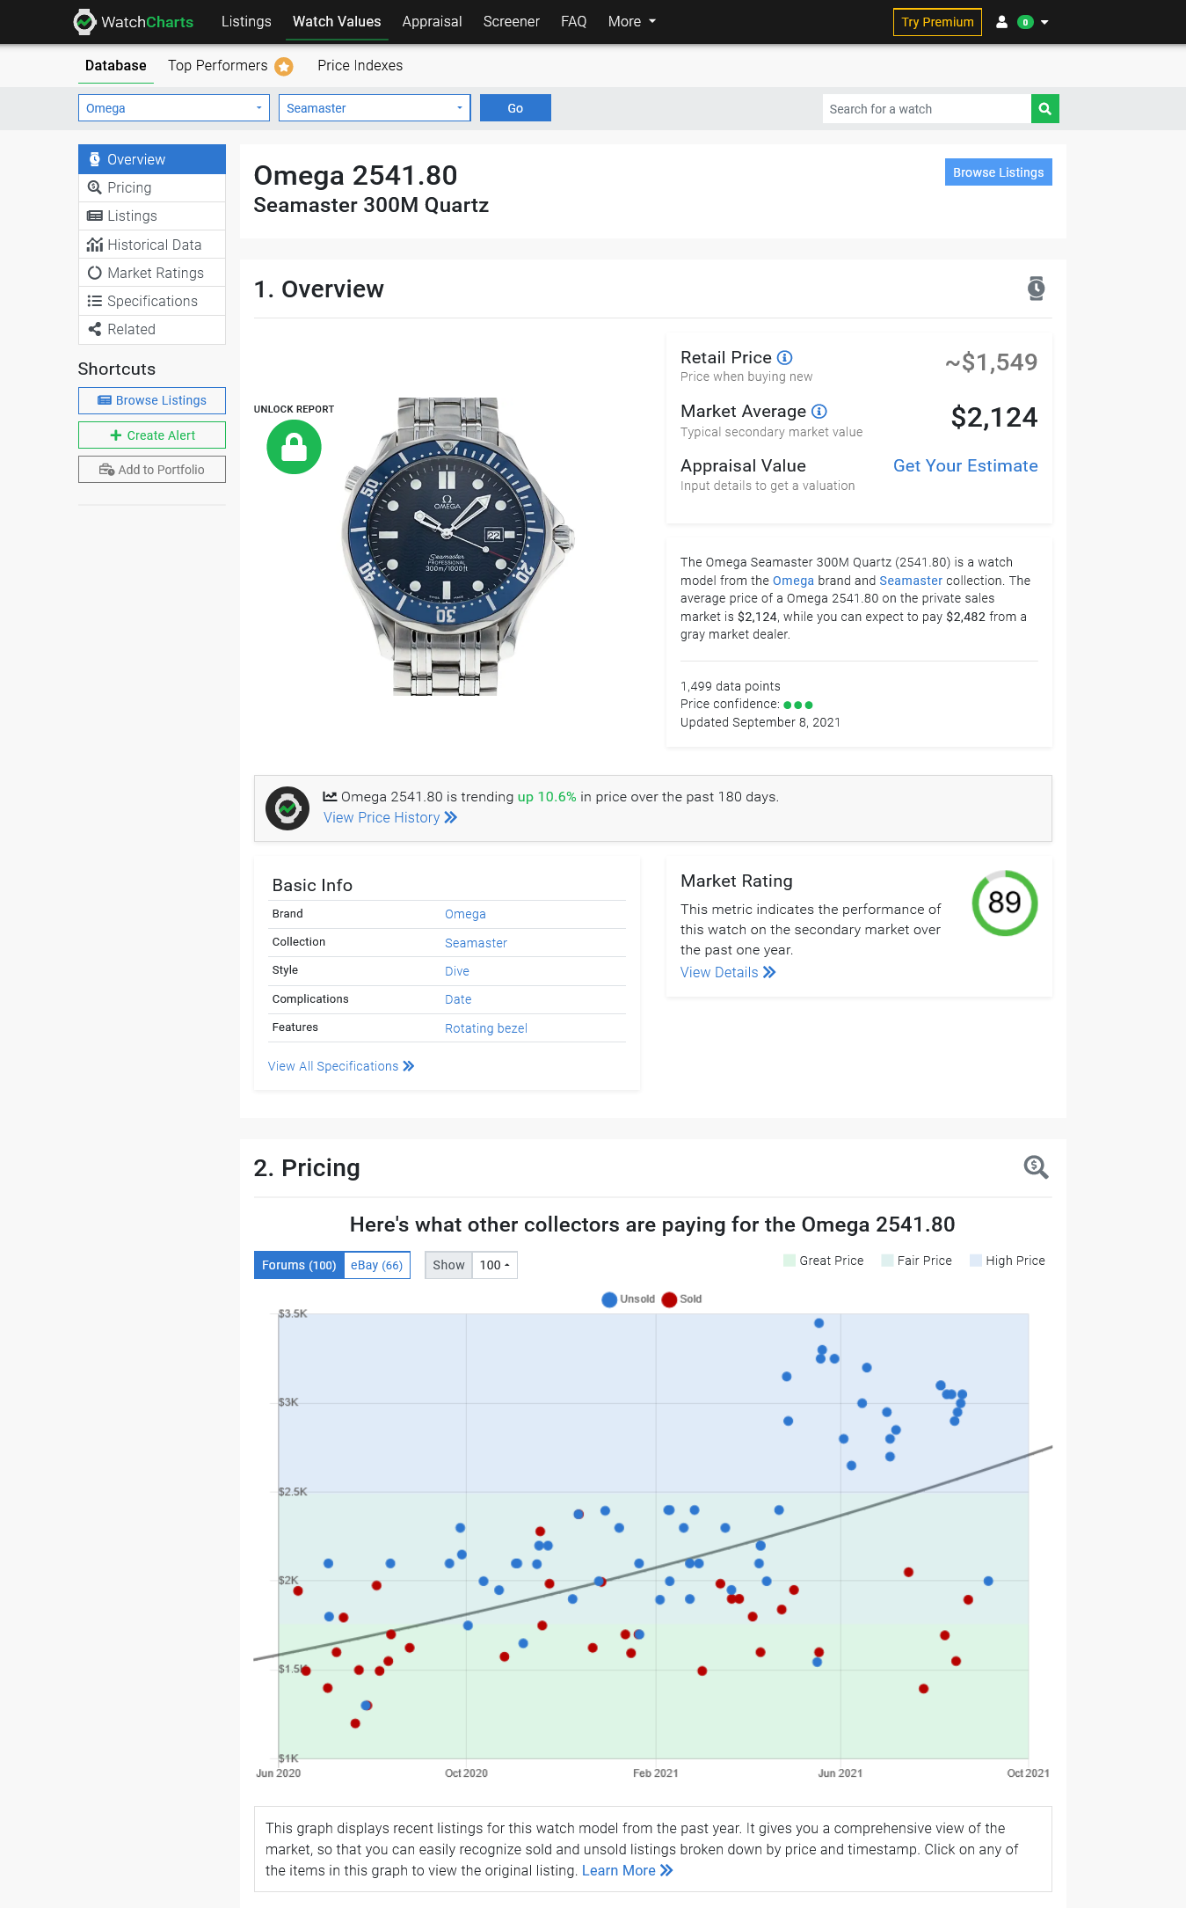Open the Omega brand dropdown
Image resolution: width=1186 pixels, height=1908 pixels.
tap(174, 108)
